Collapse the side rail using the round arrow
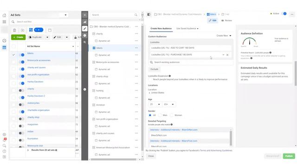 84,89
